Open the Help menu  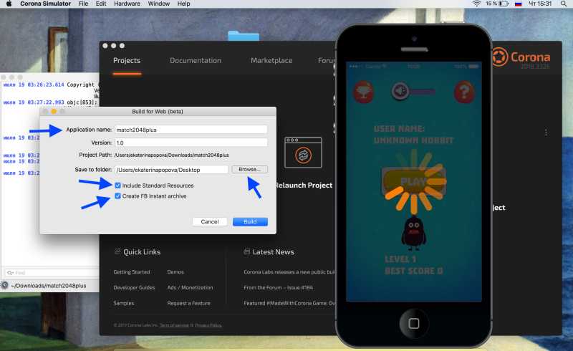pos(184,4)
